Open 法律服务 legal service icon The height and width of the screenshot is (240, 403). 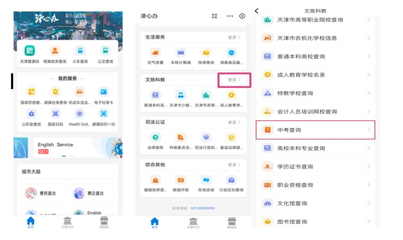(155, 138)
